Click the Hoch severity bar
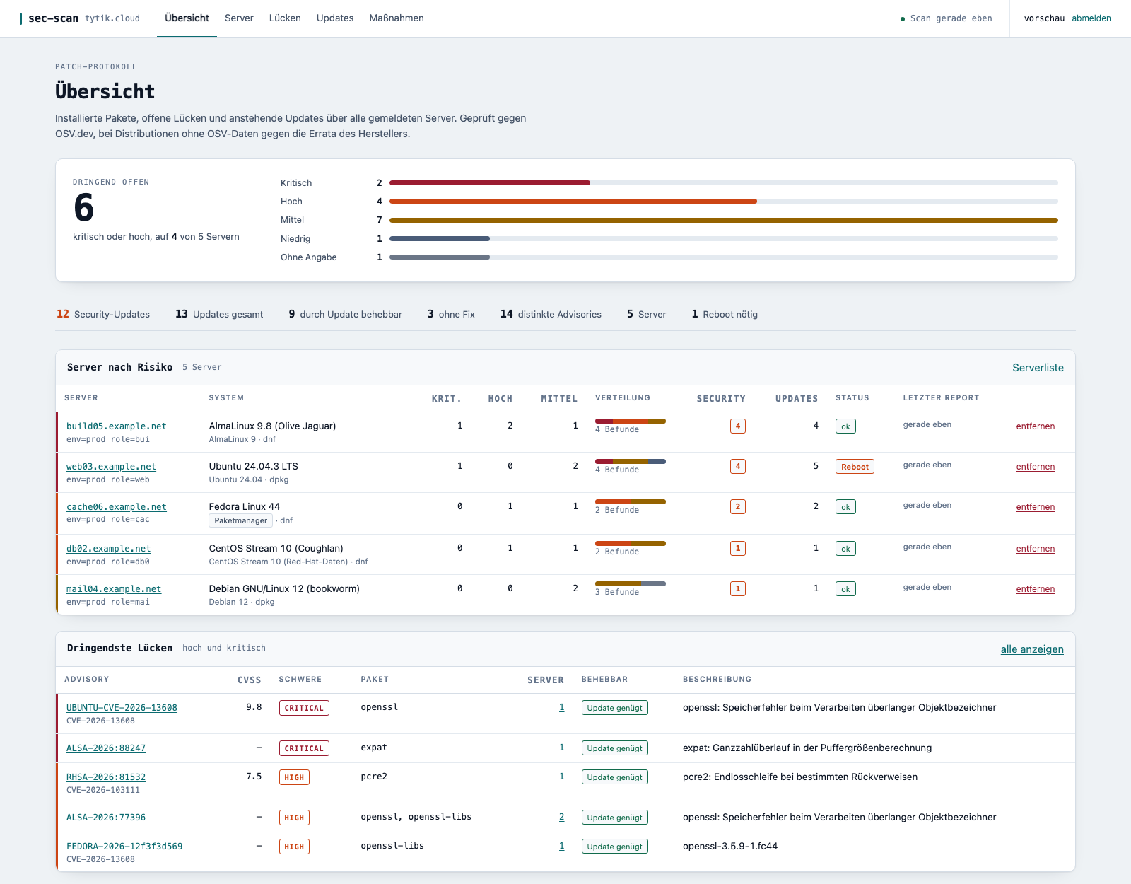 pos(724,202)
